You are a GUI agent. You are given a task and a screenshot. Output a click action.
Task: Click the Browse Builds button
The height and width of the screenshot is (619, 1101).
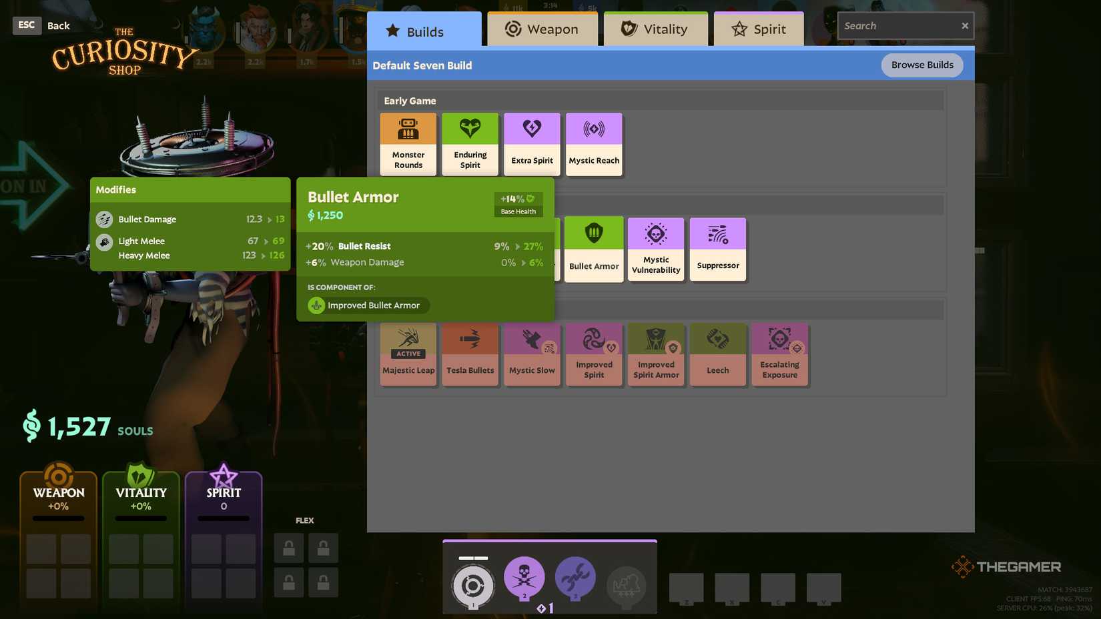(922, 65)
